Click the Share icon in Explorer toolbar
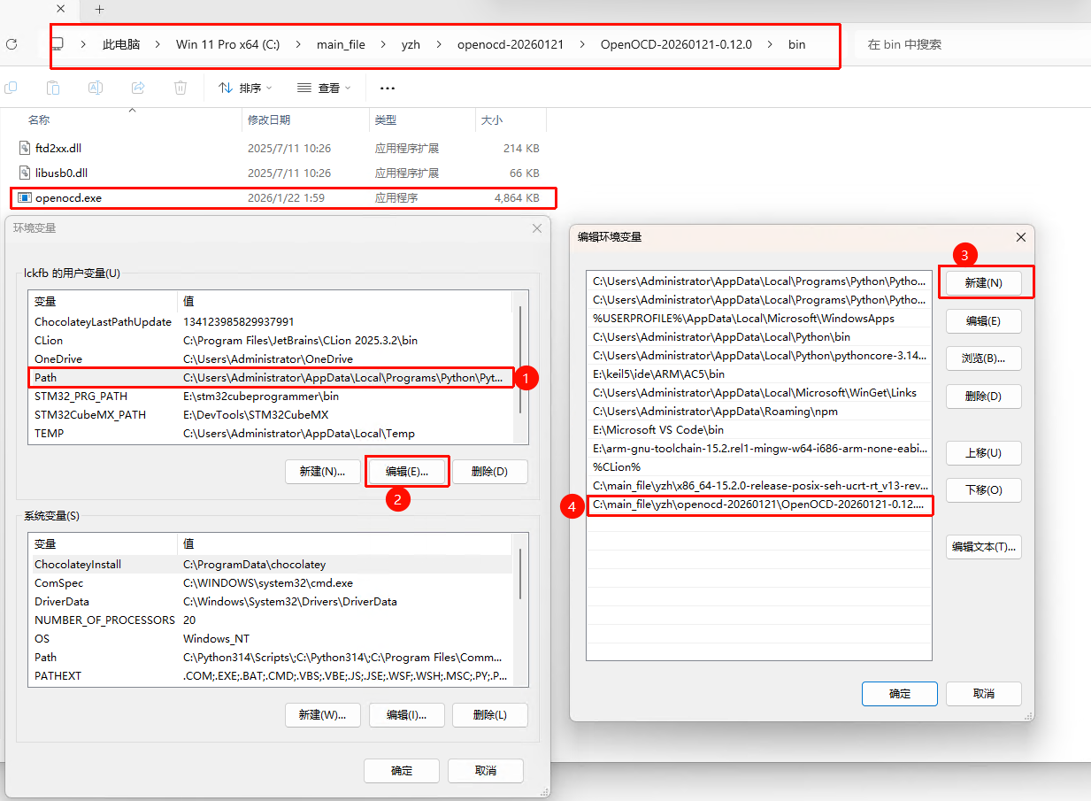 pyautogui.click(x=138, y=88)
